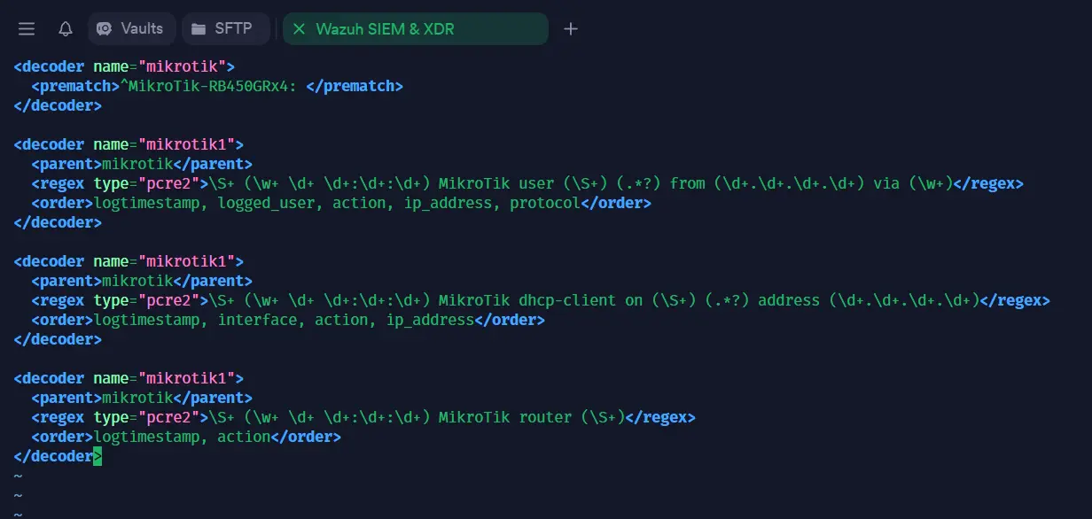Viewport: 1092px width, 519px height.
Task: Click the SFTP folder icon
Action: tap(199, 29)
